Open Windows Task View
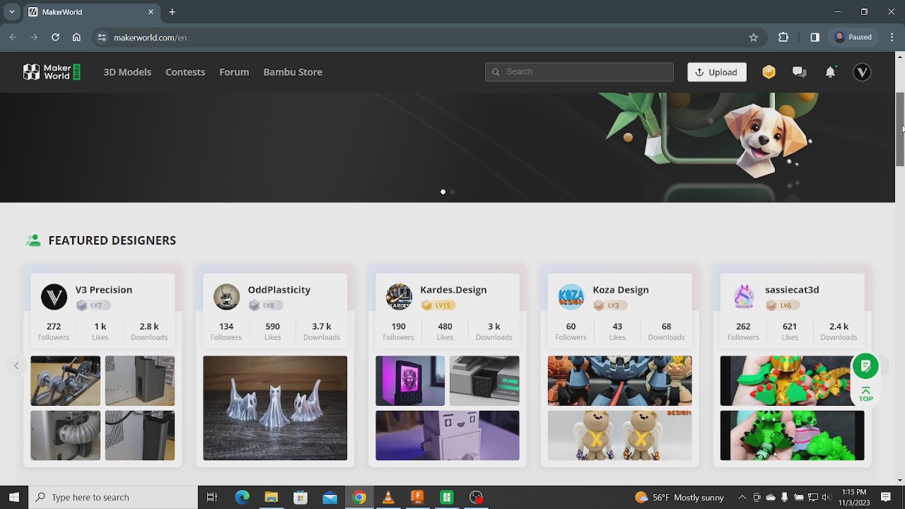The image size is (905, 509). click(x=211, y=498)
